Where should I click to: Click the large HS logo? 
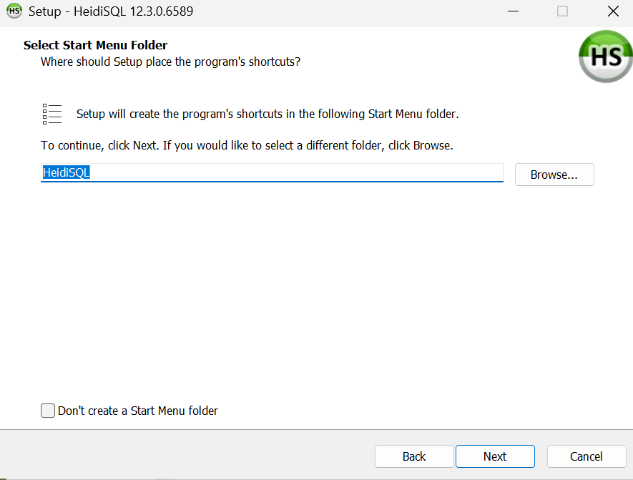pos(606,57)
